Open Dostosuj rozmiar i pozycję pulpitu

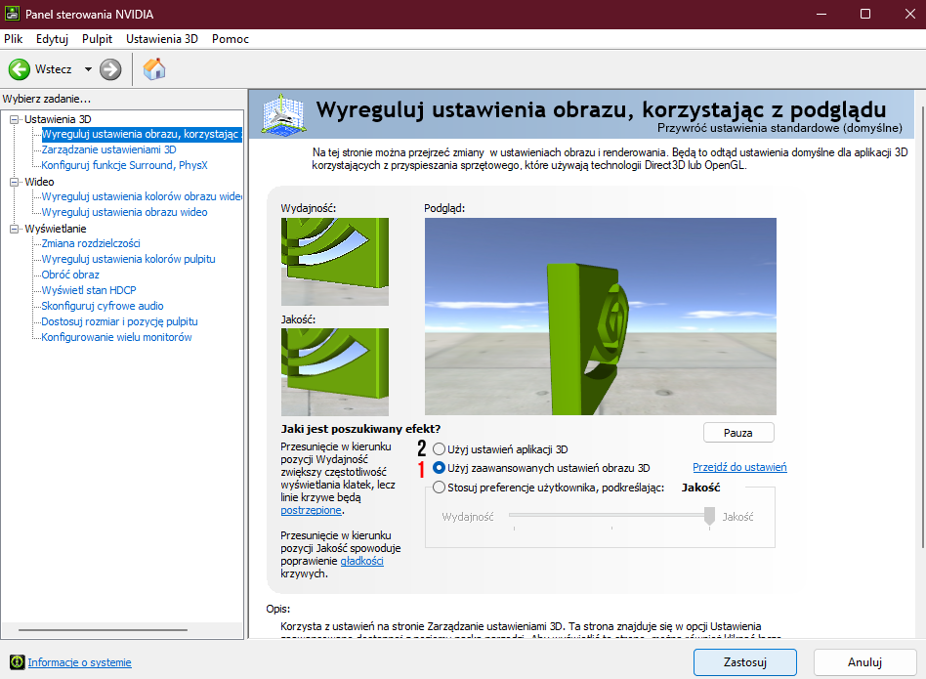tap(119, 321)
